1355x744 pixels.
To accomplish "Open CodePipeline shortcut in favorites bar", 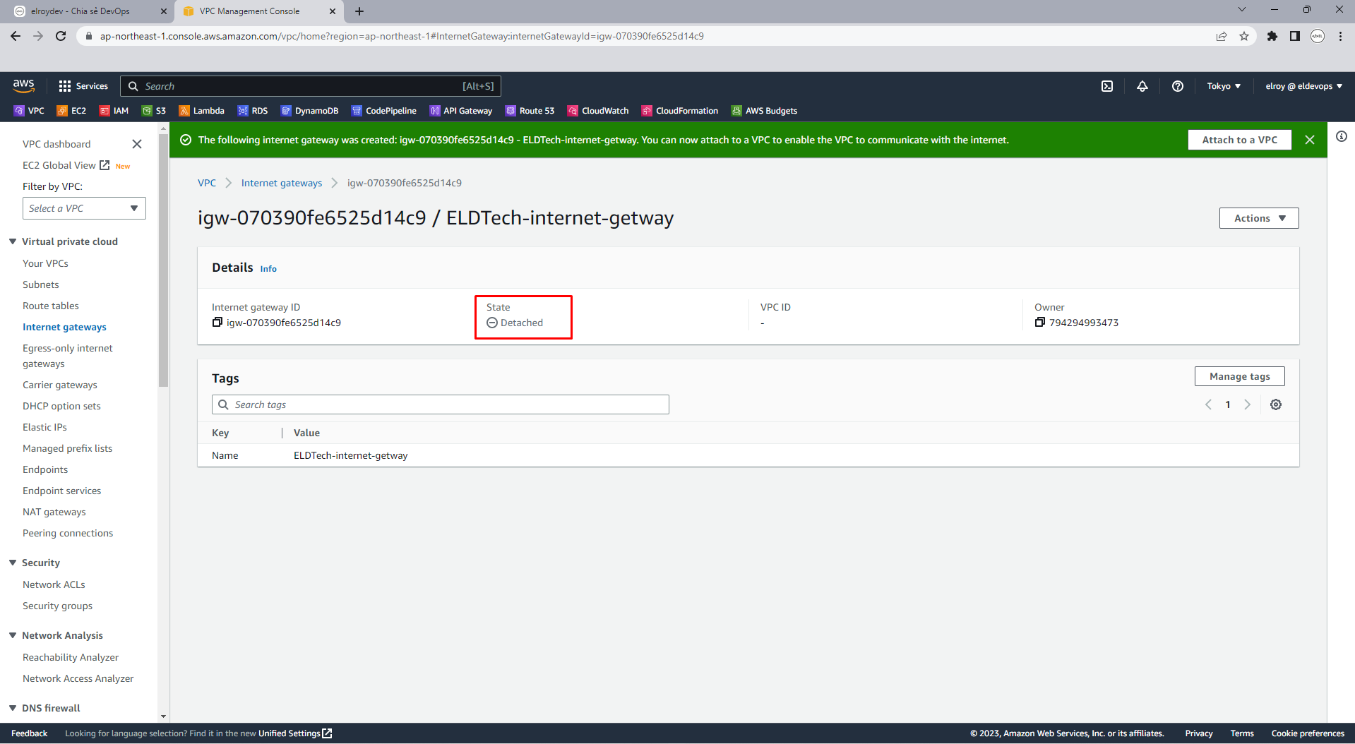I will click(x=384, y=111).
